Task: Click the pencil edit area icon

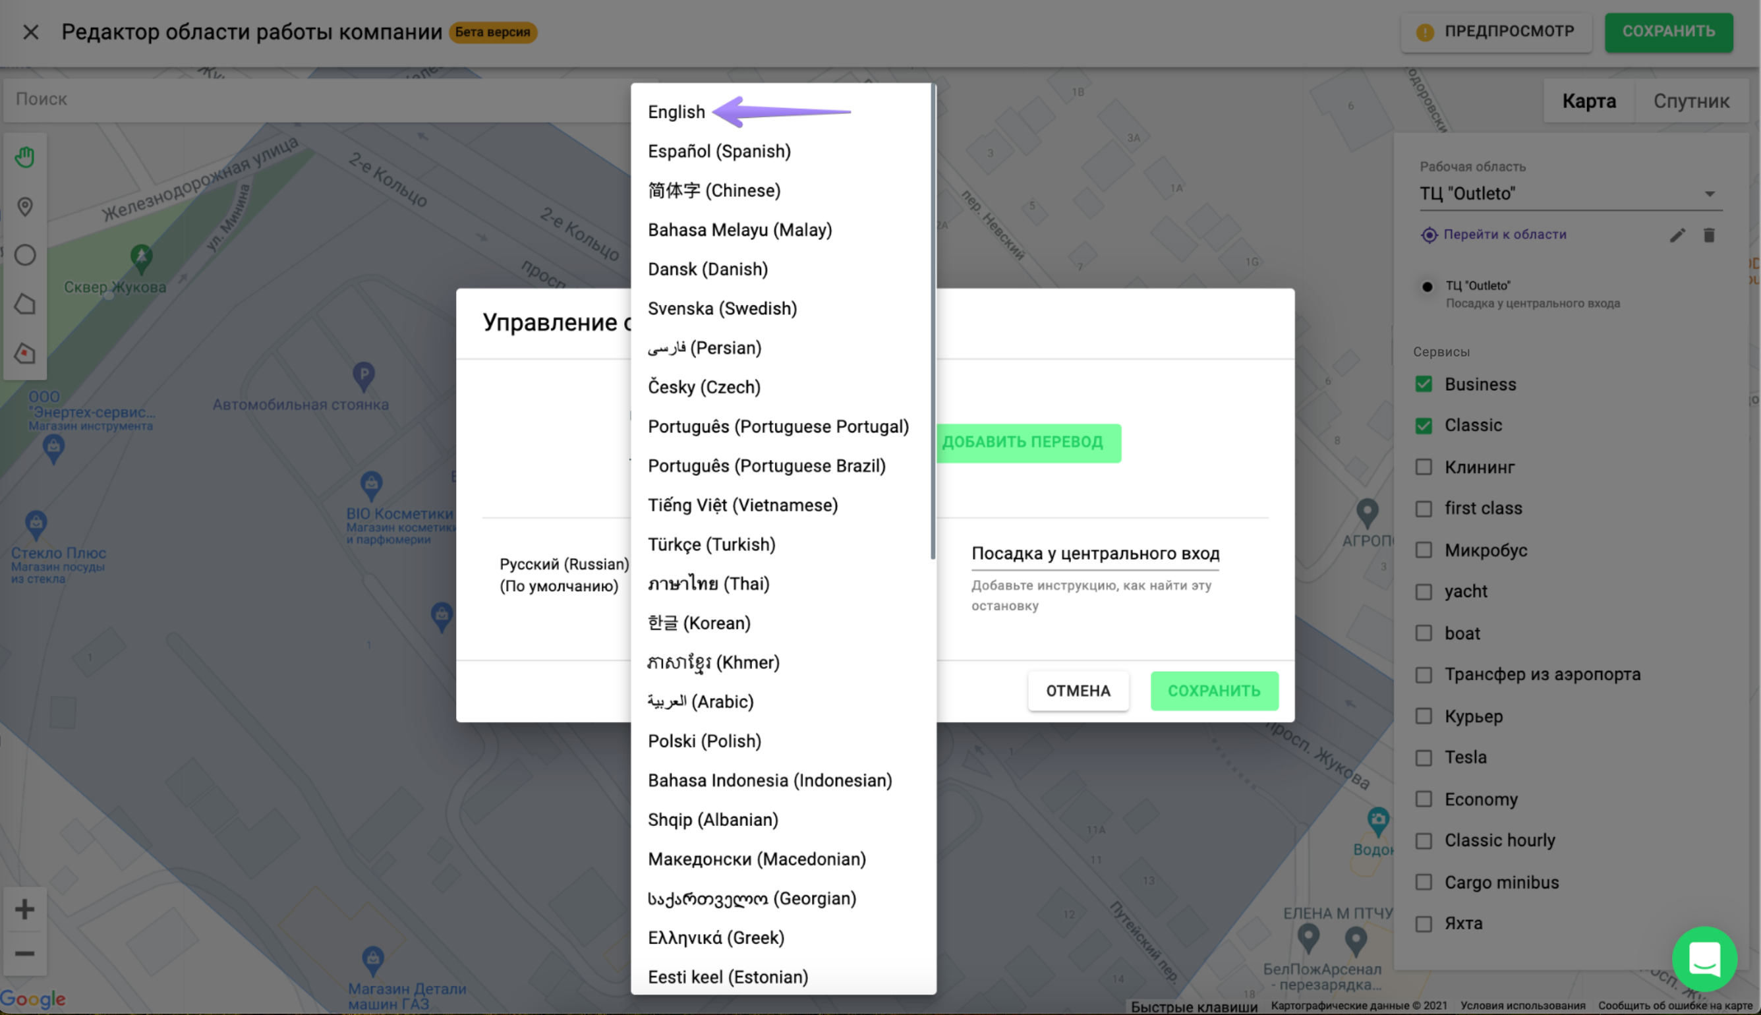Action: [x=1677, y=235]
